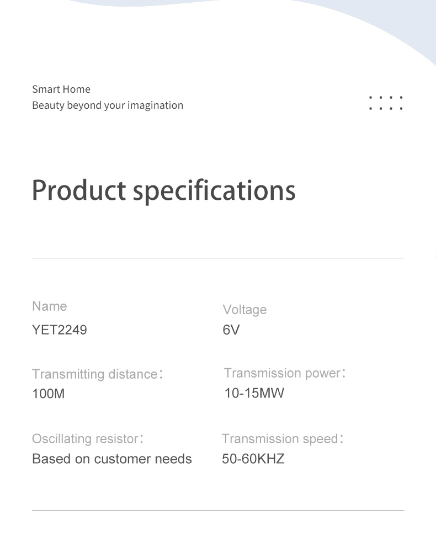
Task: Click the lower horizontal divider line
Action: coord(218,510)
